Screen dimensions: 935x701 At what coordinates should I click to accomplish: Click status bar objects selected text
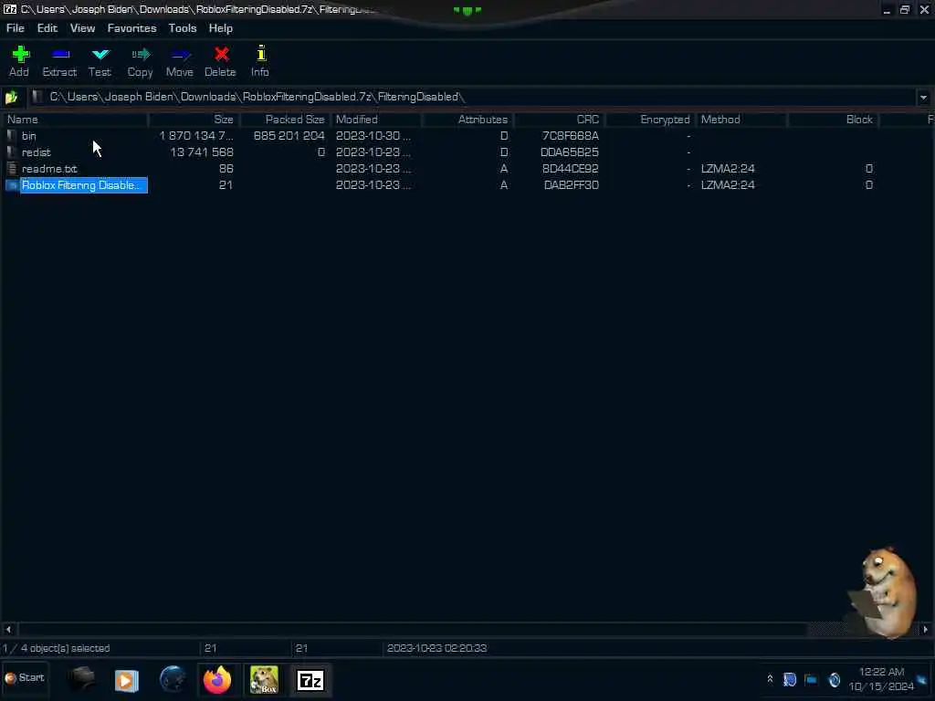56,648
